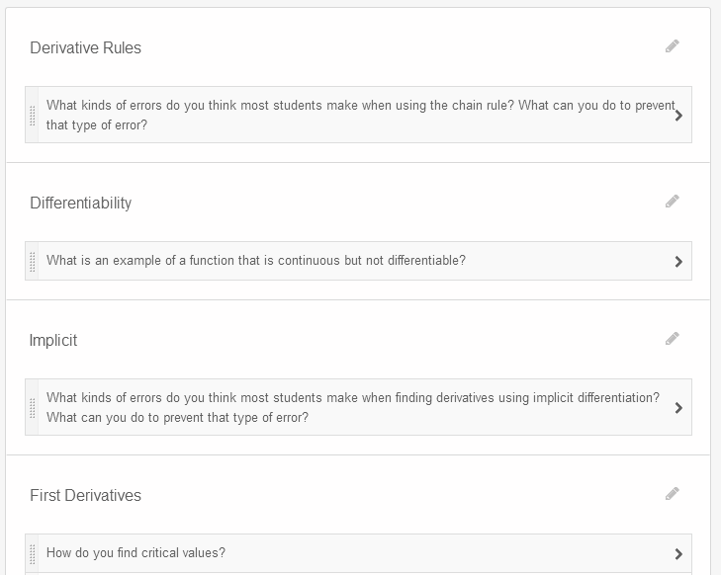This screenshot has height=575, width=721.
Task: Expand the chain rule question chevron
Action: tap(678, 116)
